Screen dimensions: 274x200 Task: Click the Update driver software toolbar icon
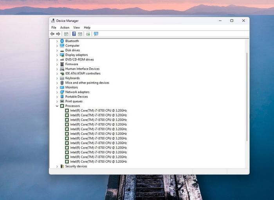tap(88, 34)
